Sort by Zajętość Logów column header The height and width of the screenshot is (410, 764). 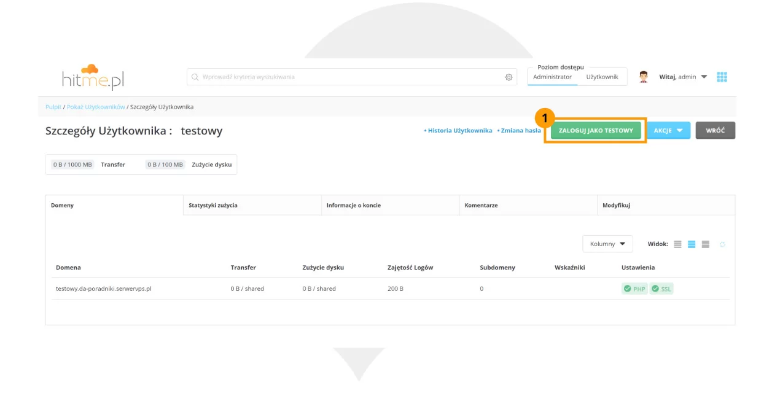410,268
